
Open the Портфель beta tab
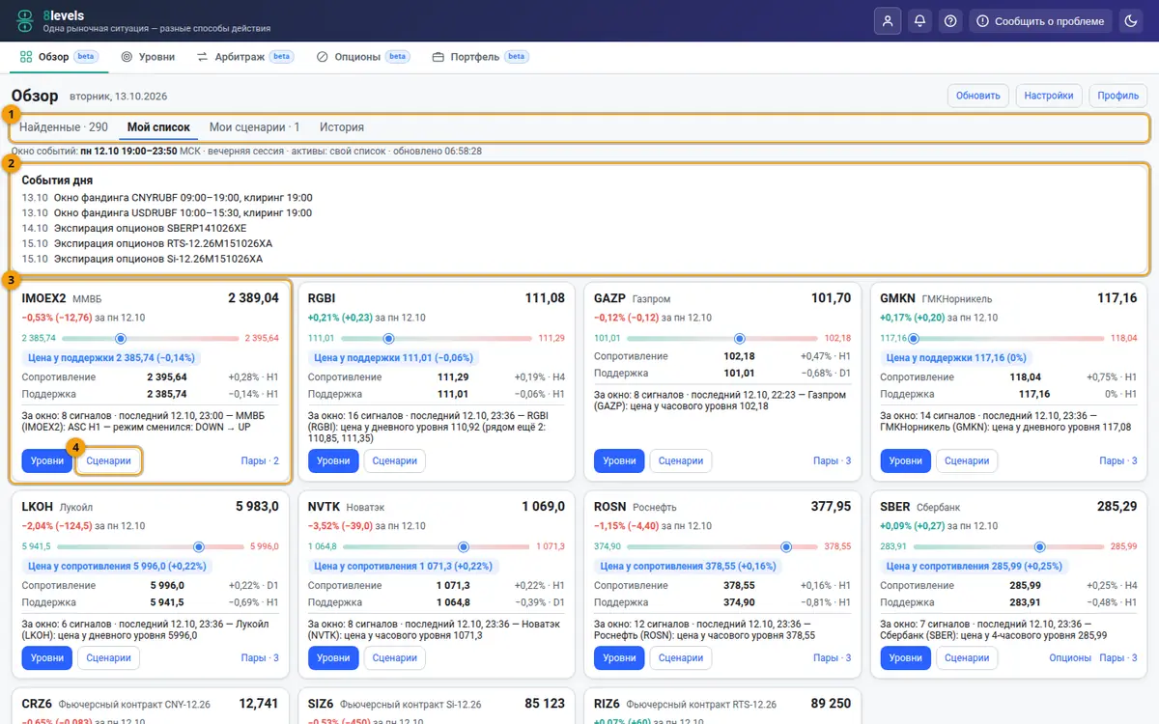point(480,57)
